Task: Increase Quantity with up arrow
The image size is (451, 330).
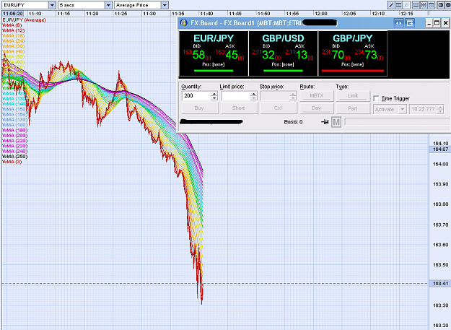Action: pos(214,93)
